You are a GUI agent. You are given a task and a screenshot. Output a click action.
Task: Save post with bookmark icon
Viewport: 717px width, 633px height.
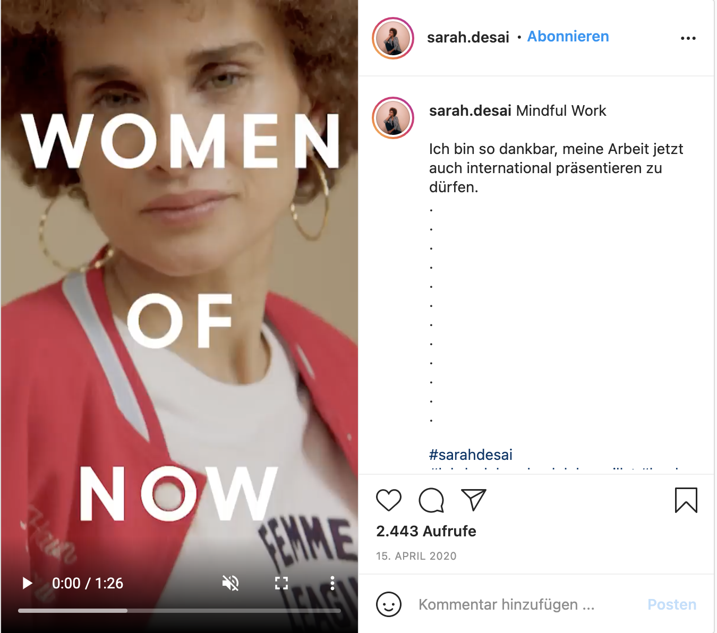tap(686, 500)
